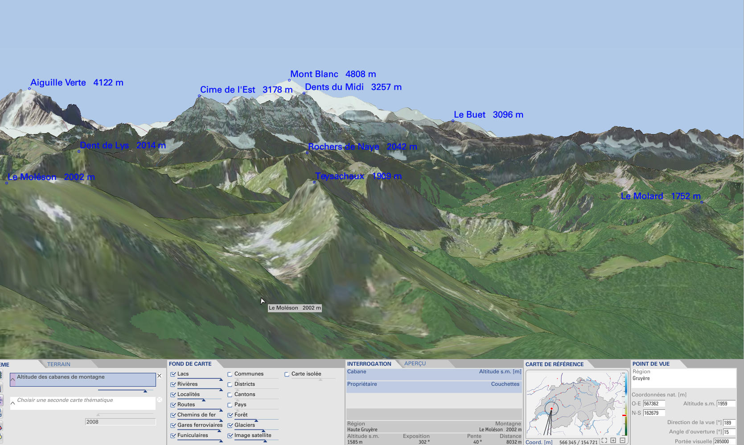Open 'Choisir une seconde carte thématique' dropdown
744x445 pixels.
coord(12,403)
